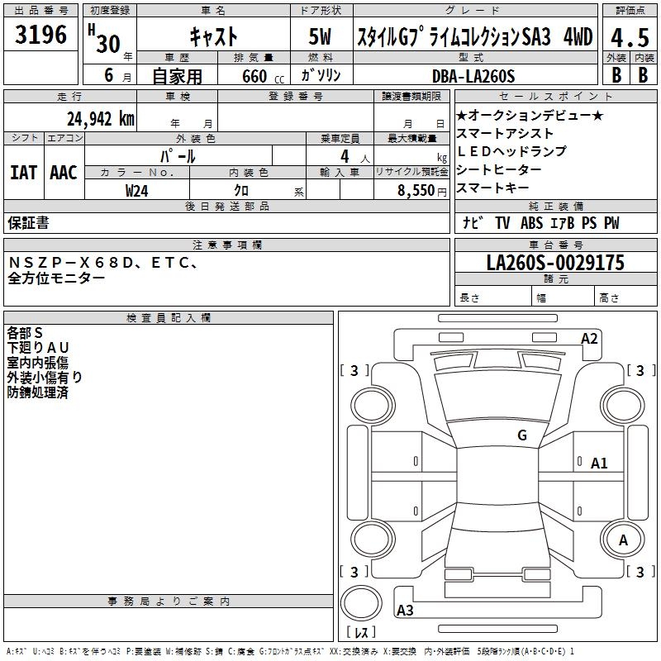Click the 下廻りAU inspector note line
661x661 pixels.
[39, 347]
